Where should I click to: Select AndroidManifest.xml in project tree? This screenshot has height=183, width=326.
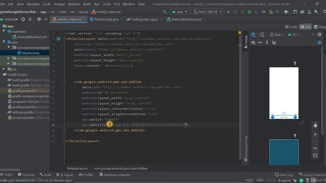pyautogui.click(x=30, y=37)
